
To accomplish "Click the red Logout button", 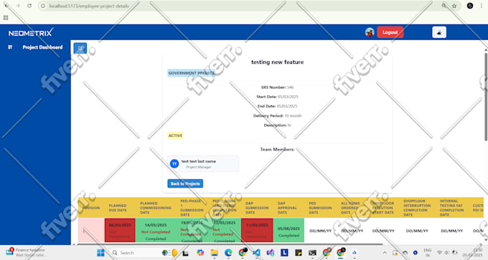I will (390, 32).
